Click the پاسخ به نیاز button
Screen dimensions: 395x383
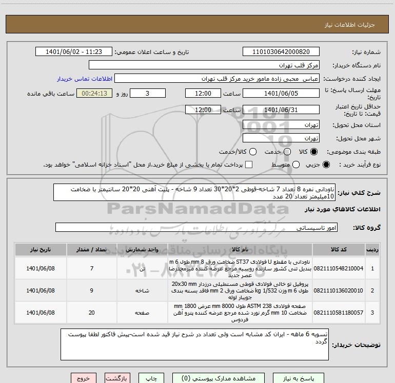[x=299, y=378]
